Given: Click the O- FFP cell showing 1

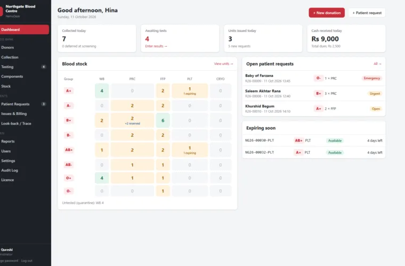Looking at the screenshot, I should click(x=163, y=191).
